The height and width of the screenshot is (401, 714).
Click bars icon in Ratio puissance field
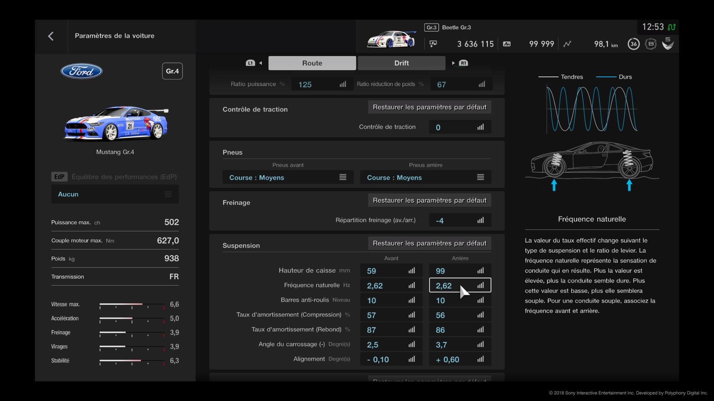343,84
